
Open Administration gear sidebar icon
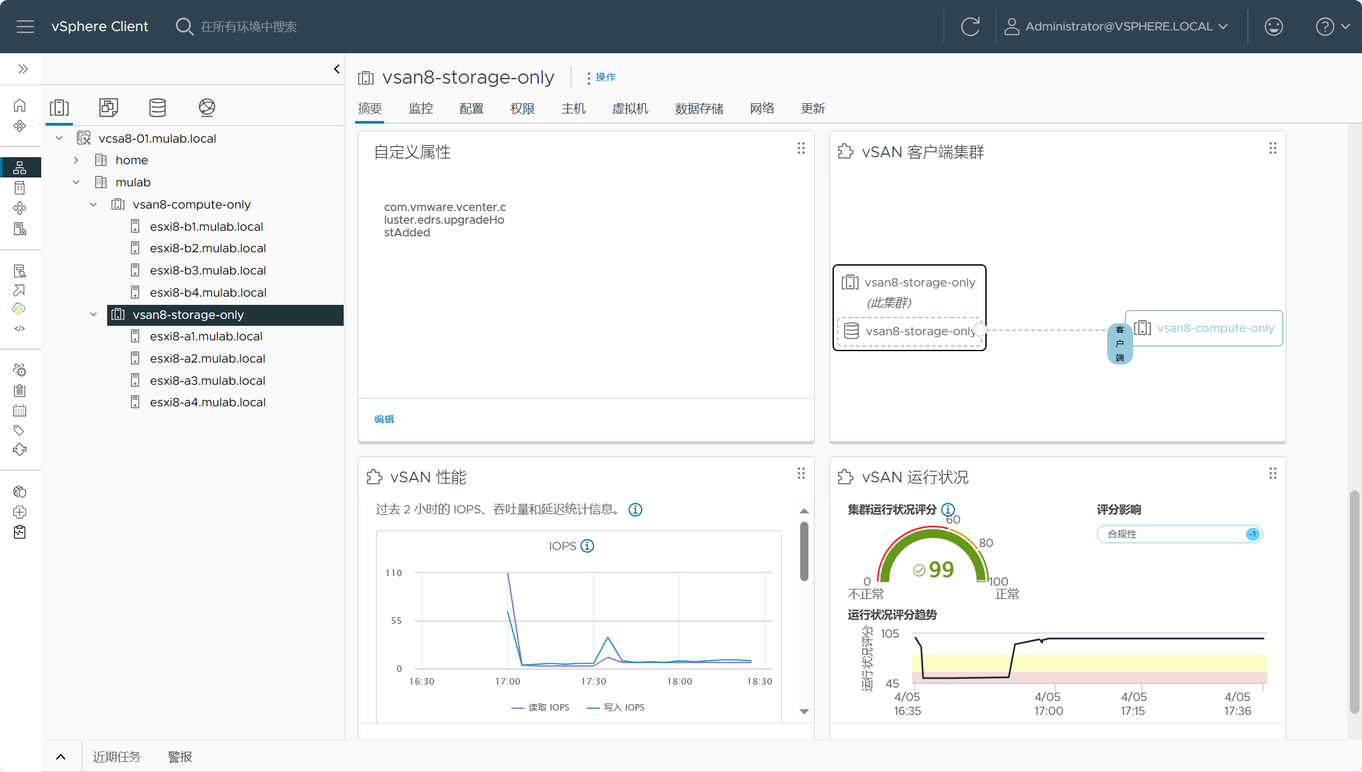[x=20, y=370]
